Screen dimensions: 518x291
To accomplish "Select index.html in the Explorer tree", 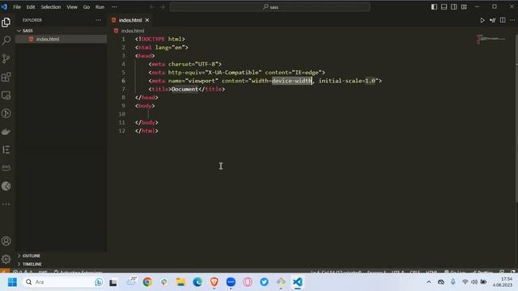I will [62, 39].
